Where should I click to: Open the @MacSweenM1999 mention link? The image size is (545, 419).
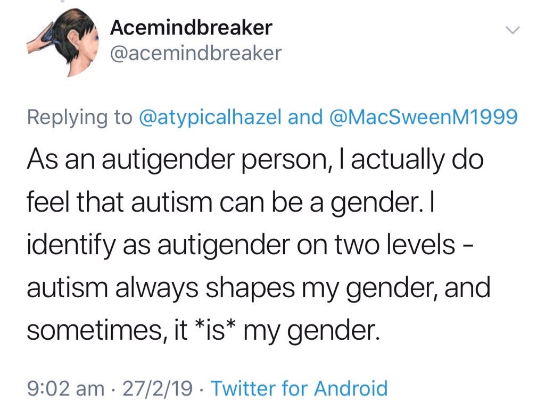(423, 117)
